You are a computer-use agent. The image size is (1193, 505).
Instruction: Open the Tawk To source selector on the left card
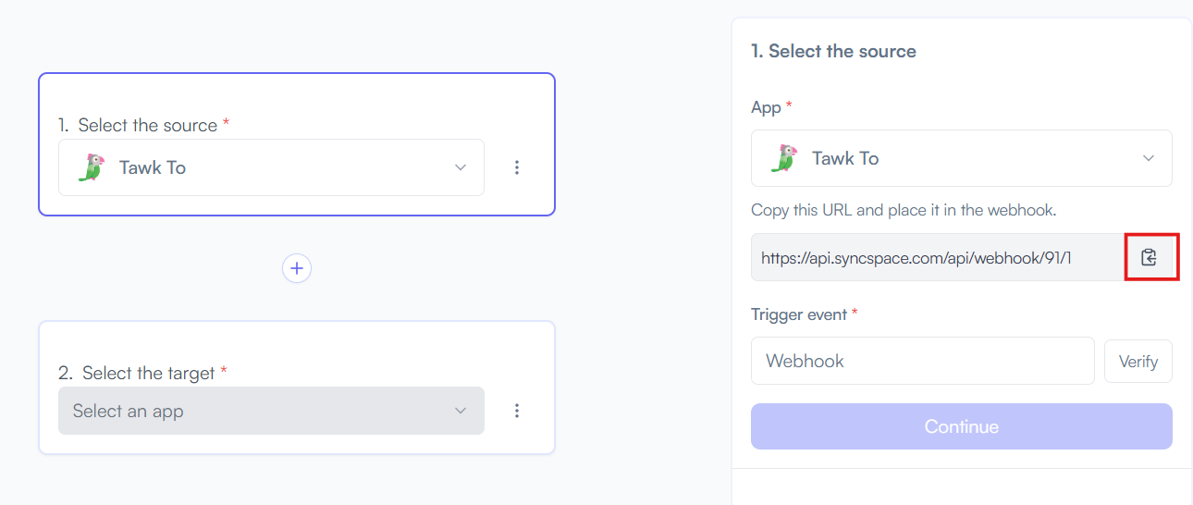click(x=271, y=167)
